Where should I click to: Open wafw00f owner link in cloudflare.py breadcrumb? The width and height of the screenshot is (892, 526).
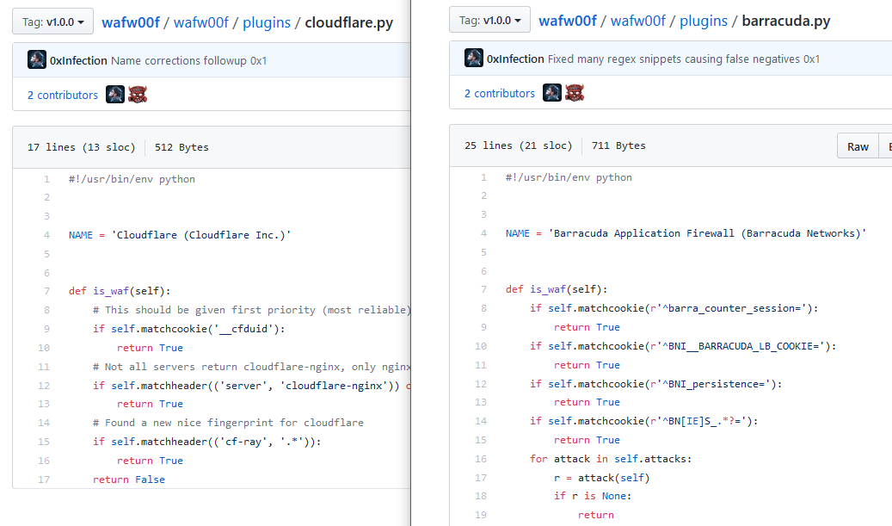click(131, 22)
